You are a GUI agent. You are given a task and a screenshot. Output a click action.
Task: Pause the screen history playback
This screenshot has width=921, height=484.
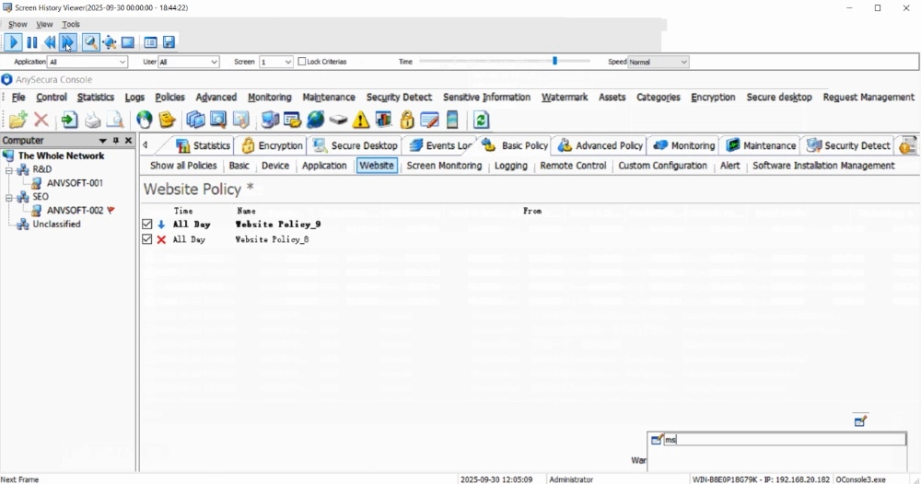pos(32,42)
